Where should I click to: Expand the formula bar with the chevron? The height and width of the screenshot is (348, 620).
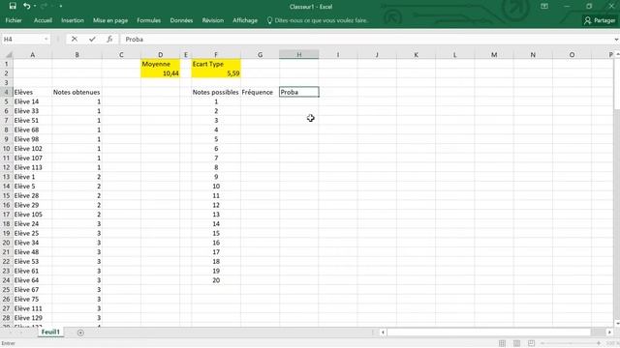[616, 39]
